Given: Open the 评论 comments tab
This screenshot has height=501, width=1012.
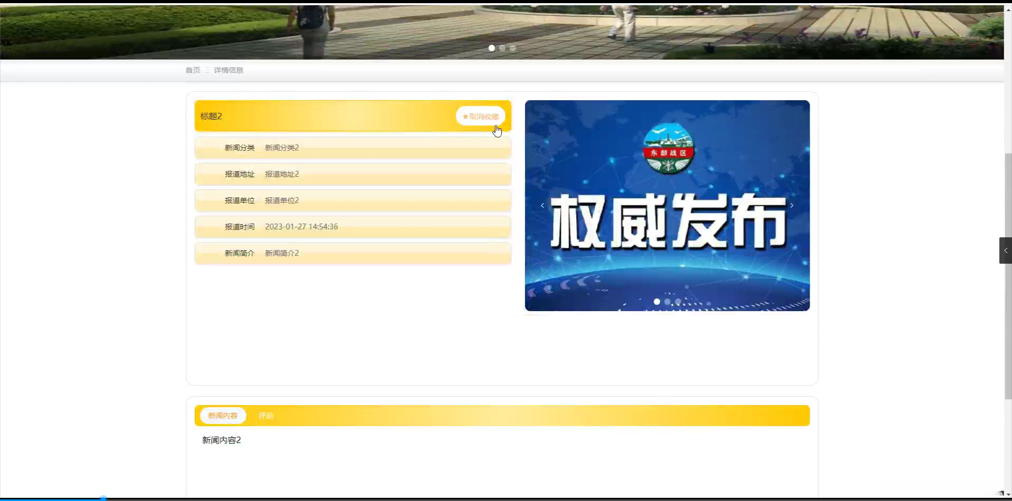Looking at the screenshot, I should 266,416.
